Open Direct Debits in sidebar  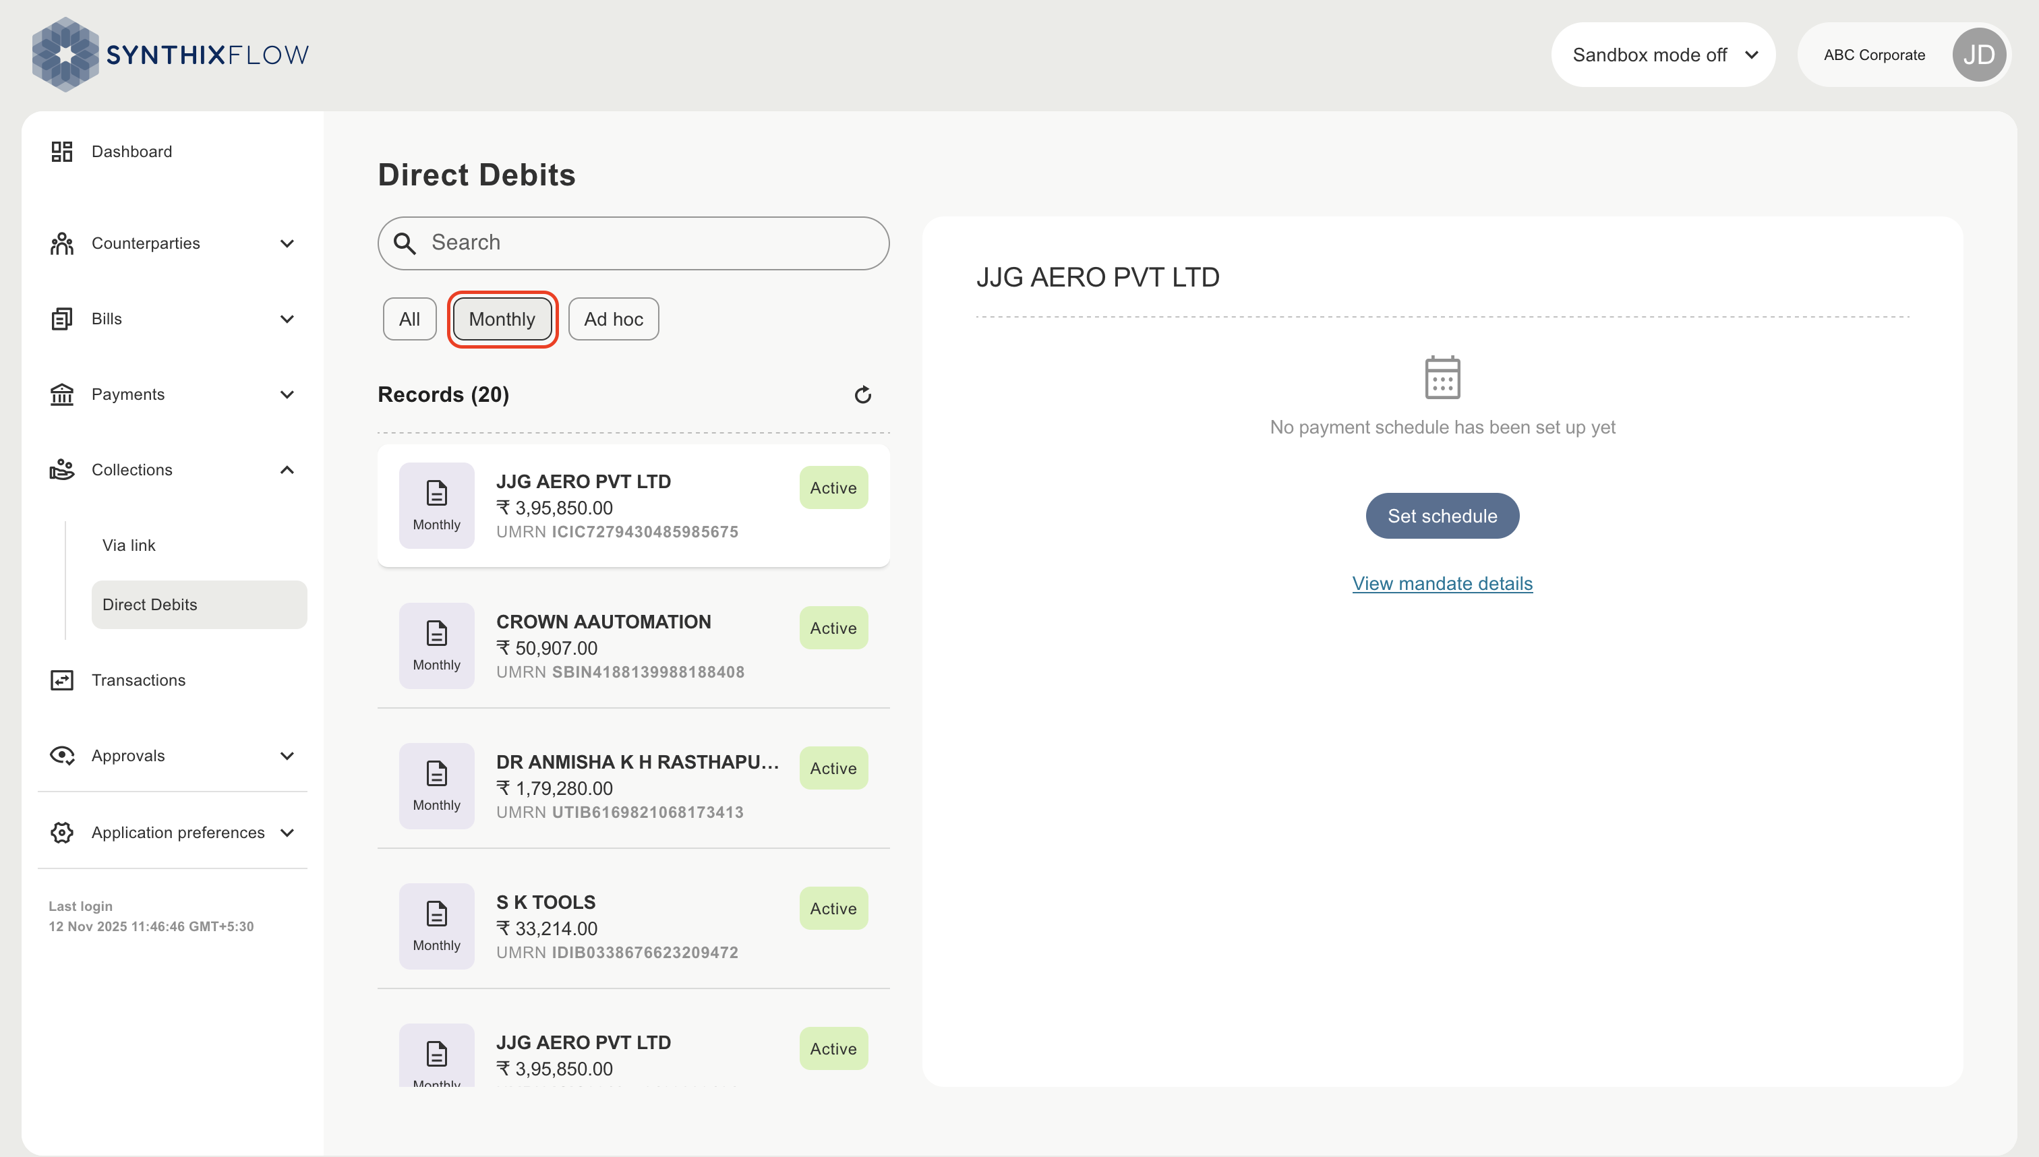(200, 605)
